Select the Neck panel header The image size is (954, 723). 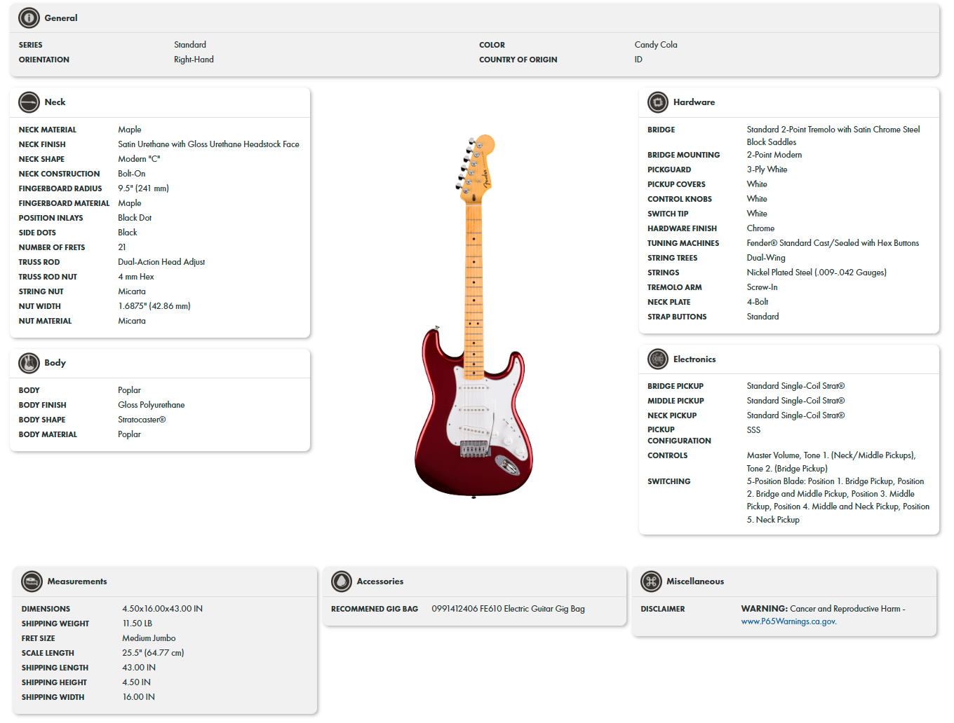tap(54, 102)
